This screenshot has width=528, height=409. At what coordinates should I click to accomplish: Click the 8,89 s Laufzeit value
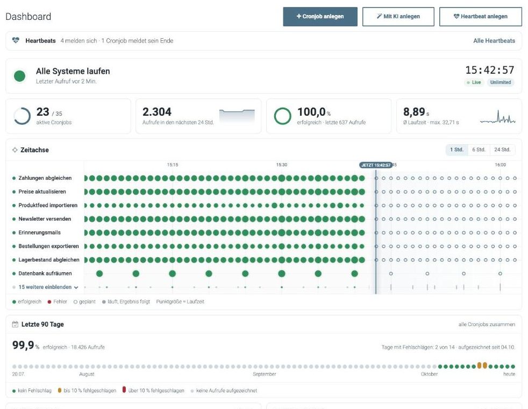click(x=416, y=112)
